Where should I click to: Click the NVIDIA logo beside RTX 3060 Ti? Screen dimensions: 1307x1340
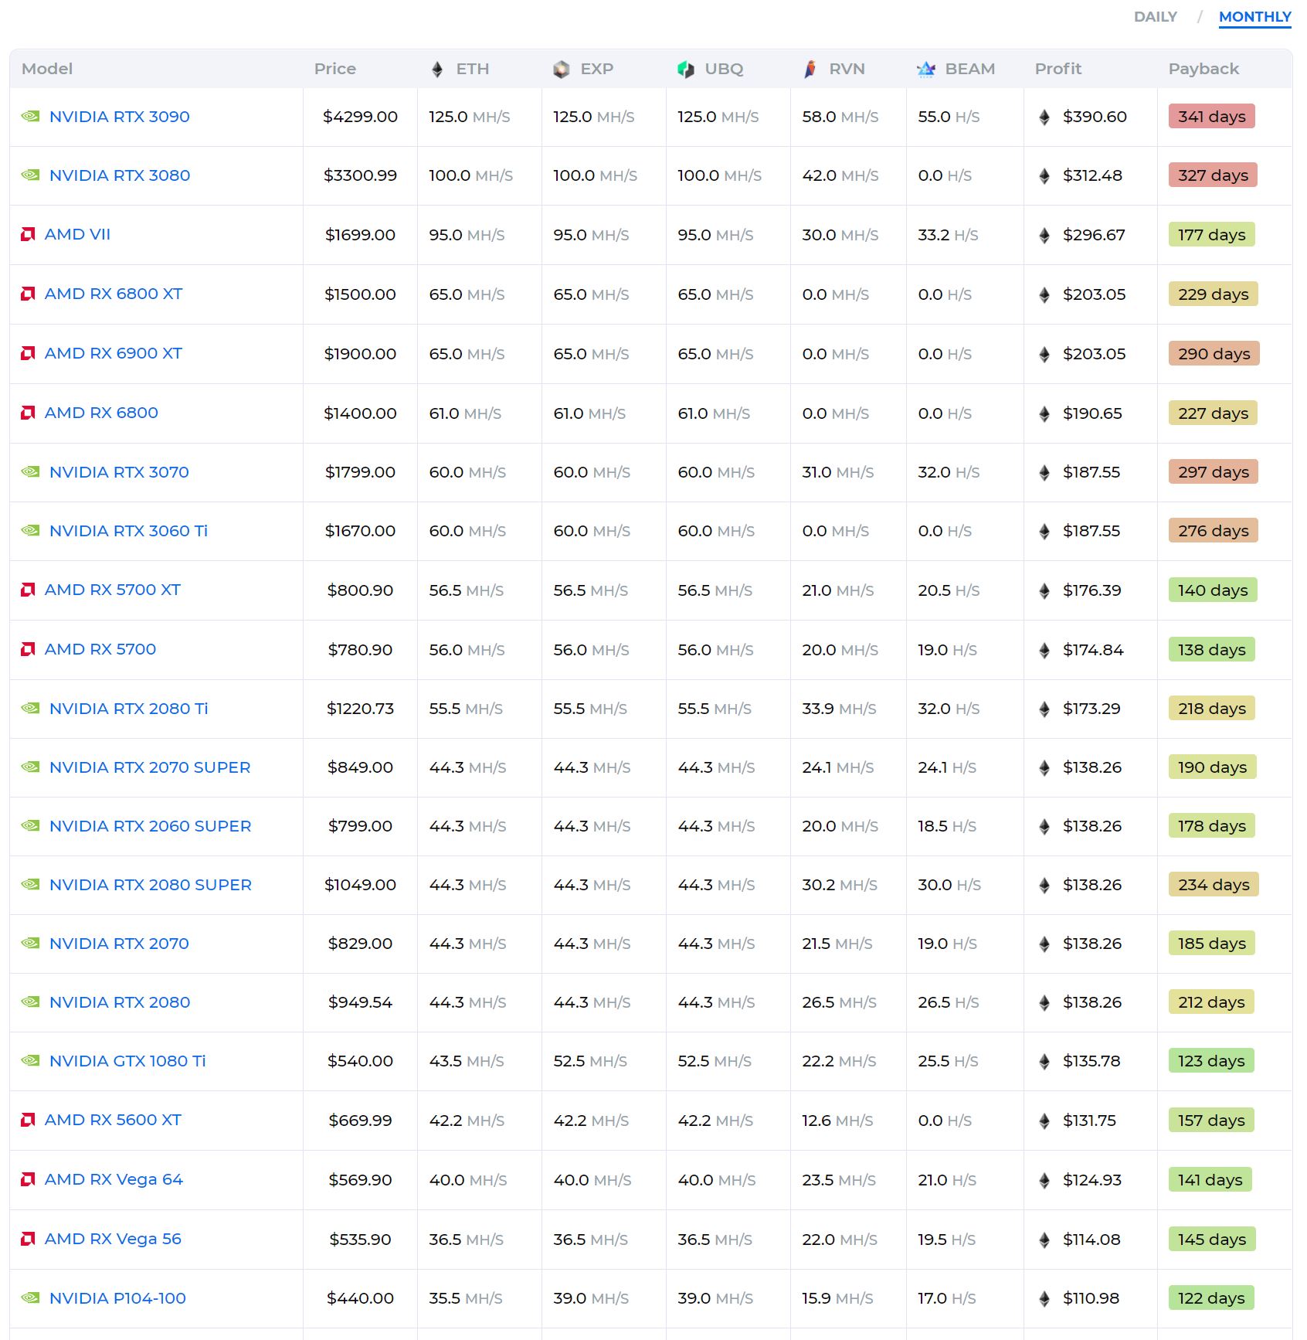point(31,531)
